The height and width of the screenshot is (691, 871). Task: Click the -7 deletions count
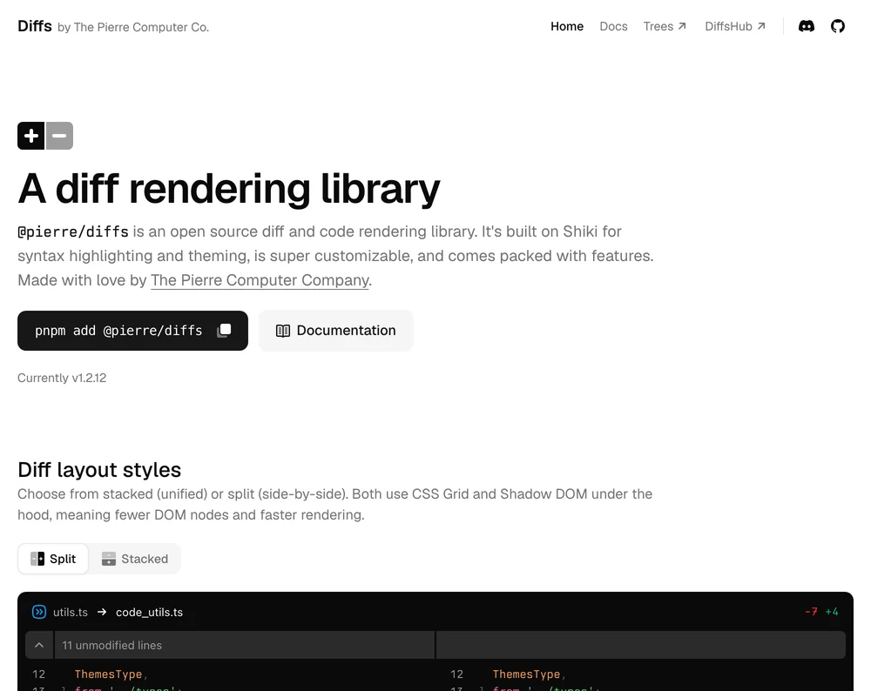[x=811, y=612]
